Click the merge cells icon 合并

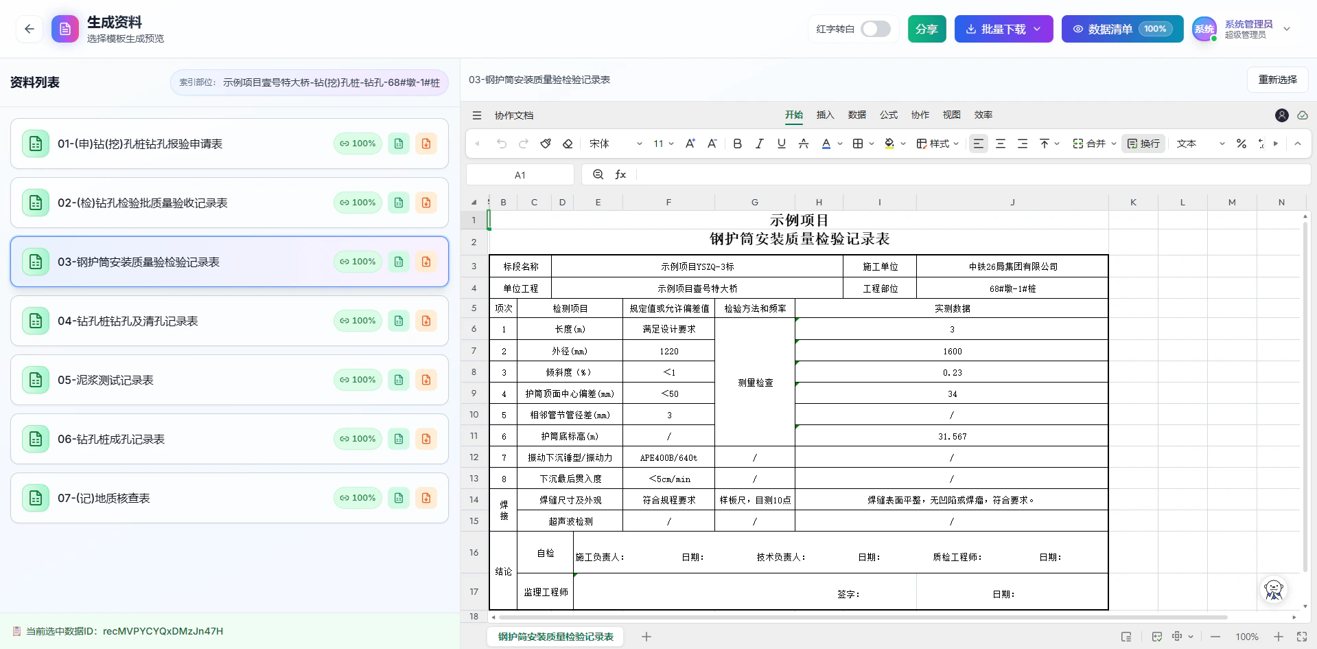point(1093,144)
